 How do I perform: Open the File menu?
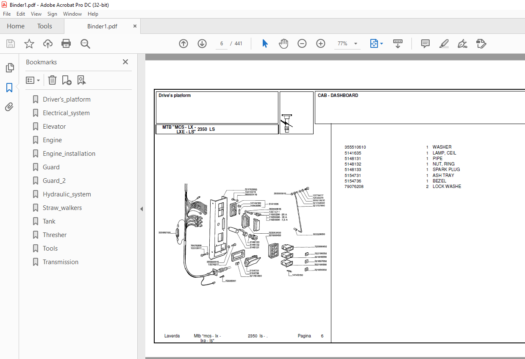pos(7,14)
